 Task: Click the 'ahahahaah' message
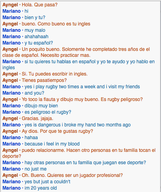tap(36, 37)
